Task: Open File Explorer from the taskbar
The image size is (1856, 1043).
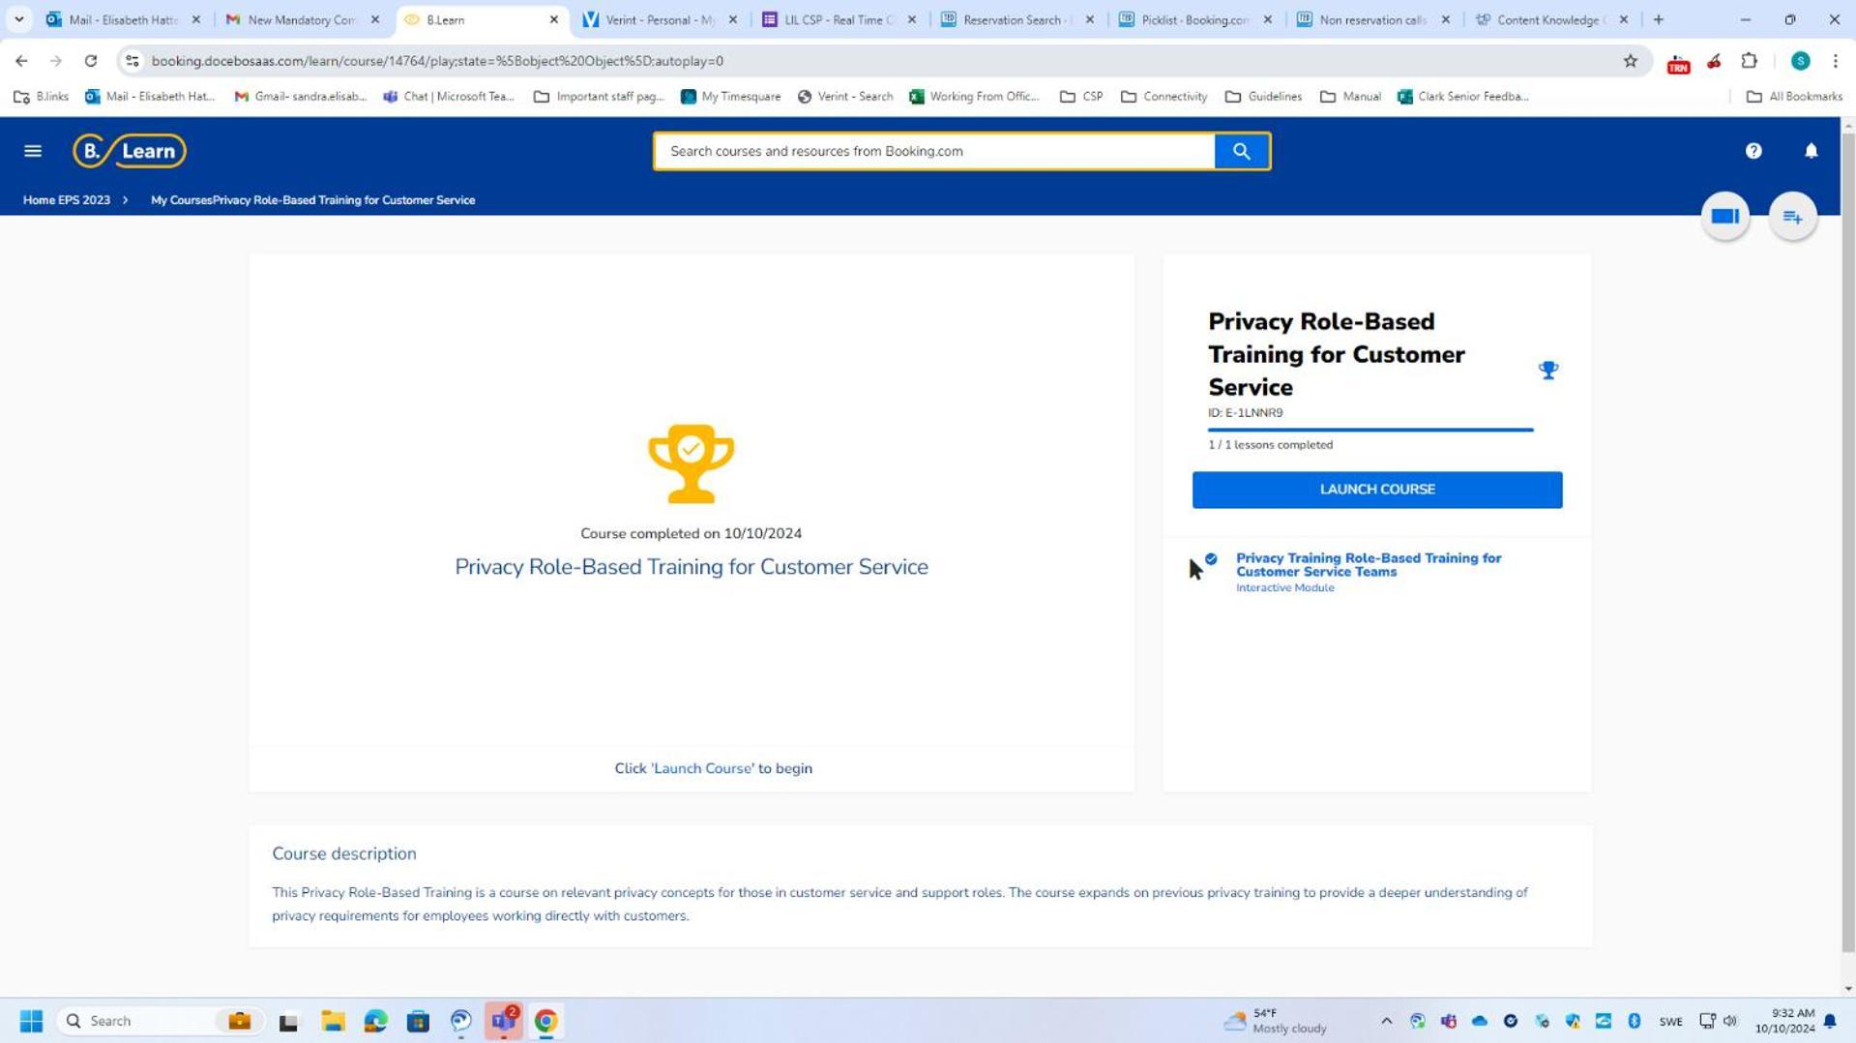Action: point(333,1021)
